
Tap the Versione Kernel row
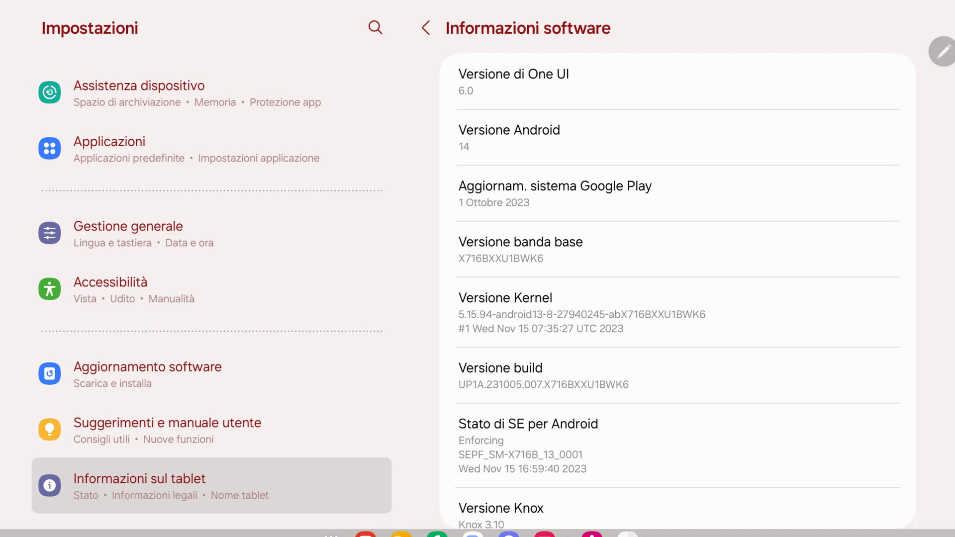coord(677,312)
